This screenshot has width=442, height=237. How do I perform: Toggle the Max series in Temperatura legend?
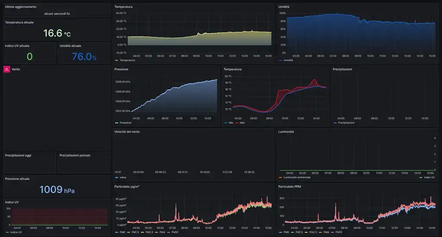pyautogui.click(x=242, y=123)
